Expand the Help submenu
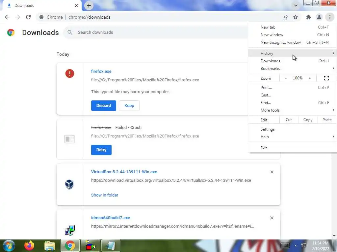The height and width of the screenshot is (252, 337). (x=292, y=137)
